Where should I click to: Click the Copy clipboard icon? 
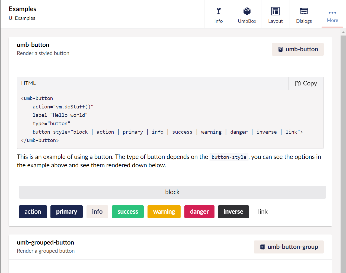coord(298,83)
